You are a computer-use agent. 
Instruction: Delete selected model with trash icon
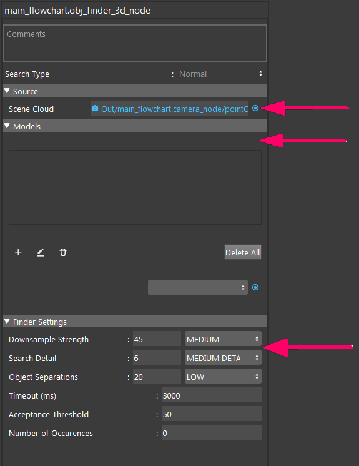63,252
